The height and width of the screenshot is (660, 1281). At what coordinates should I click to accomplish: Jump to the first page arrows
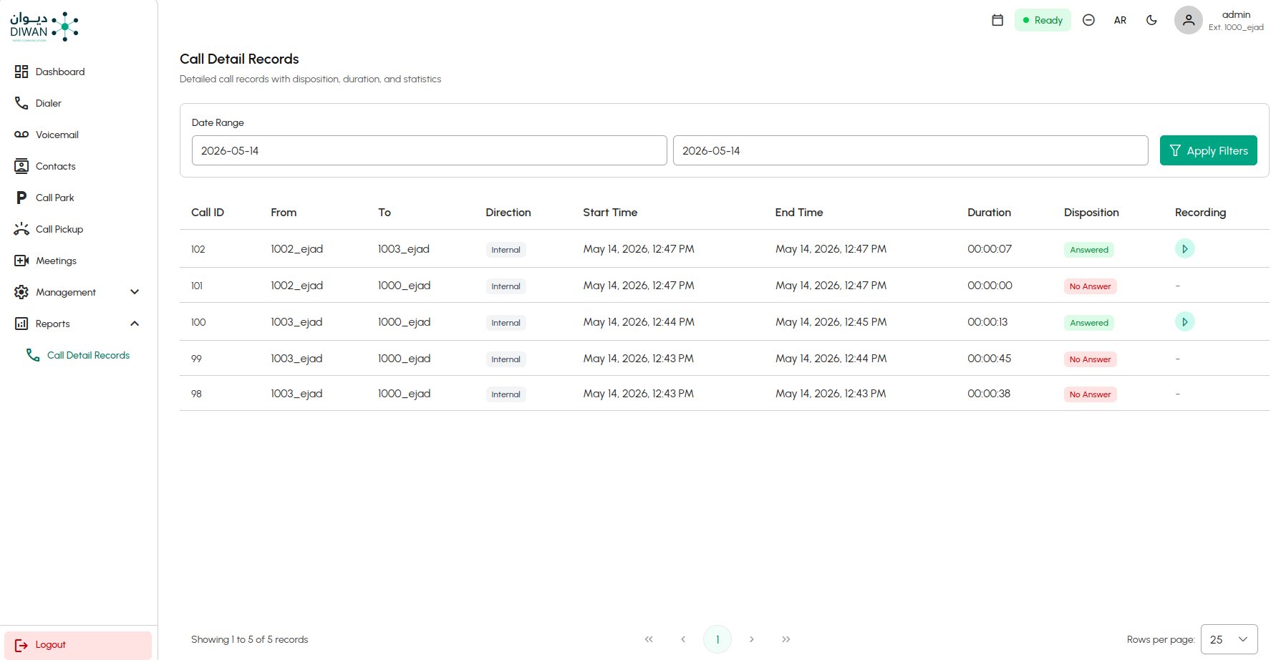(649, 639)
